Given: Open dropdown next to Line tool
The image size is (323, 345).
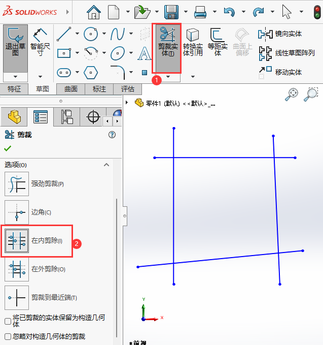Looking at the screenshot, I should [77, 34].
